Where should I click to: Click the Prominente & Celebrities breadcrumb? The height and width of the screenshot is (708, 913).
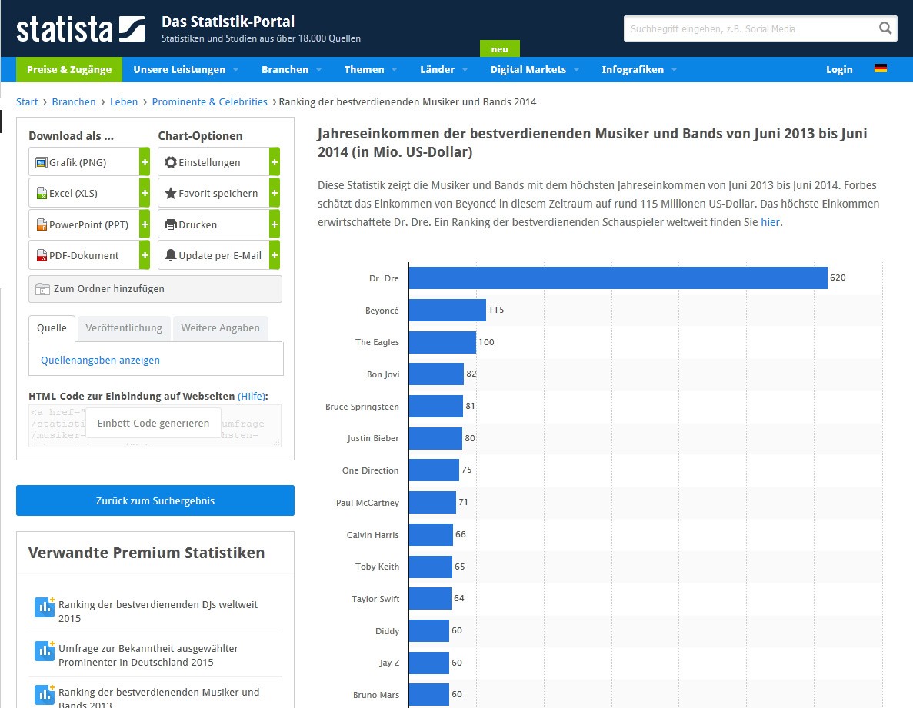[x=210, y=101]
